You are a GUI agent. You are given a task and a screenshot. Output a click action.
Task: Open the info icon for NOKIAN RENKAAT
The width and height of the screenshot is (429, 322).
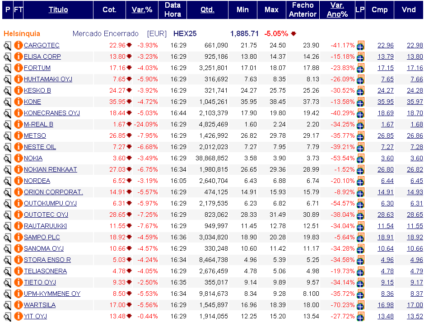pyautogui.click(x=19, y=169)
